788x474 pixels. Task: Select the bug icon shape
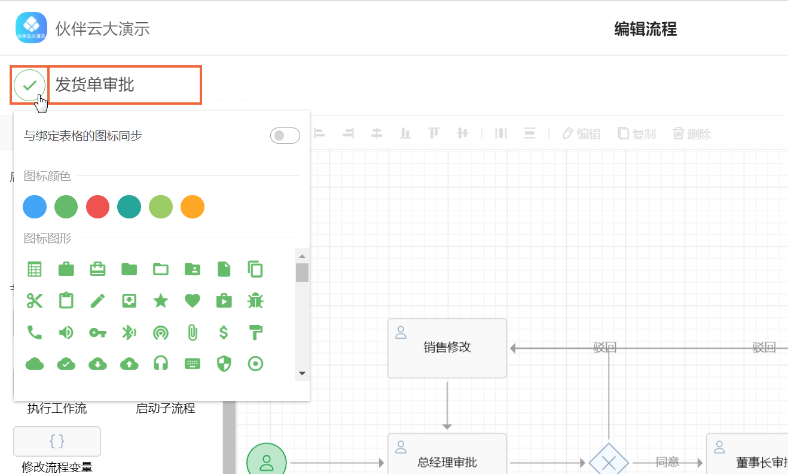point(255,300)
